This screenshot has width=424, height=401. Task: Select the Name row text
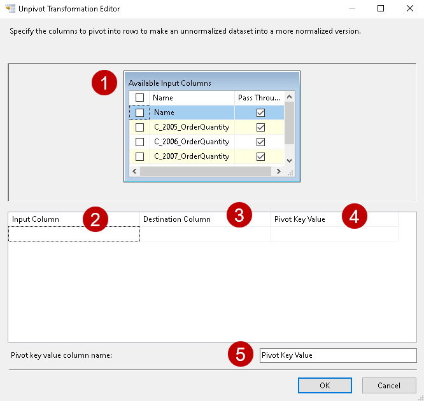tap(164, 112)
